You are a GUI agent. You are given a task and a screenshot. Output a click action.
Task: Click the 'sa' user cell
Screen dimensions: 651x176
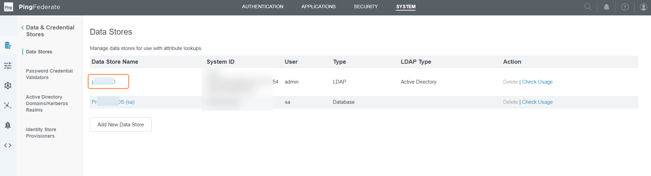coord(287,102)
